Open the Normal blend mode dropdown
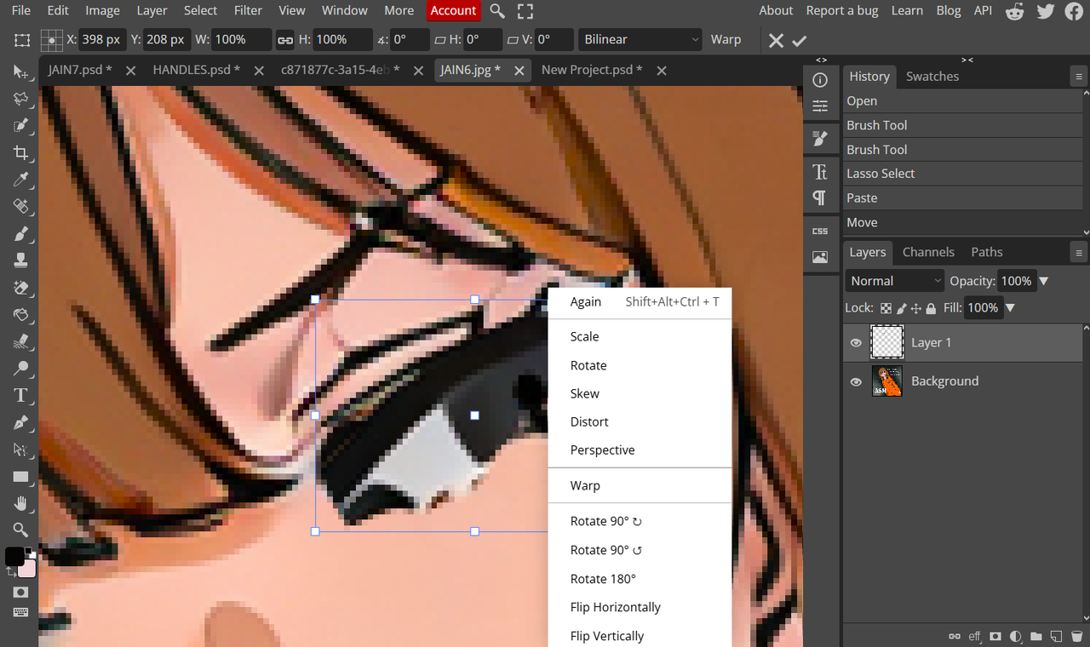Screen dimensions: 1090x647 pos(896,281)
